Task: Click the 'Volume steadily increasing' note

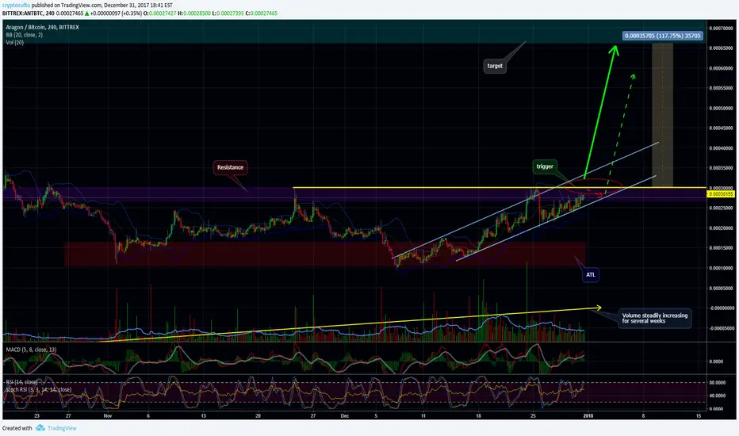Action: (x=655, y=318)
